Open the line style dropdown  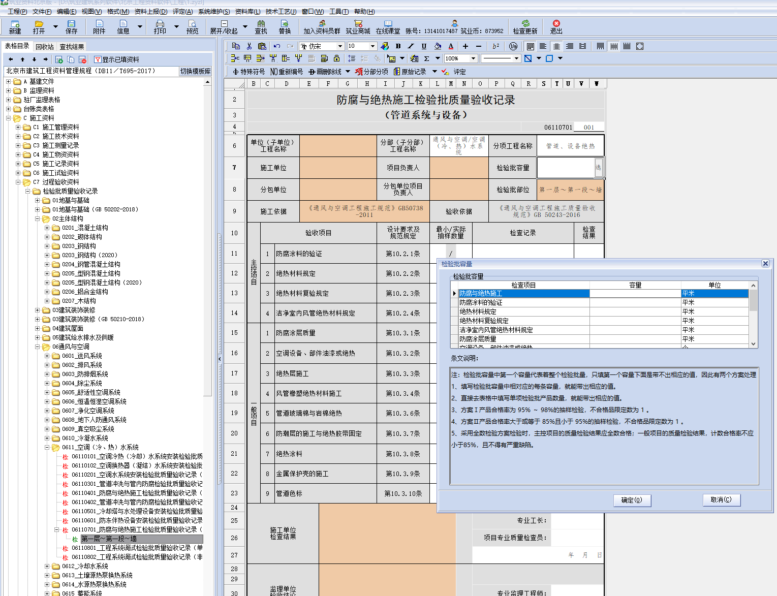pos(516,58)
